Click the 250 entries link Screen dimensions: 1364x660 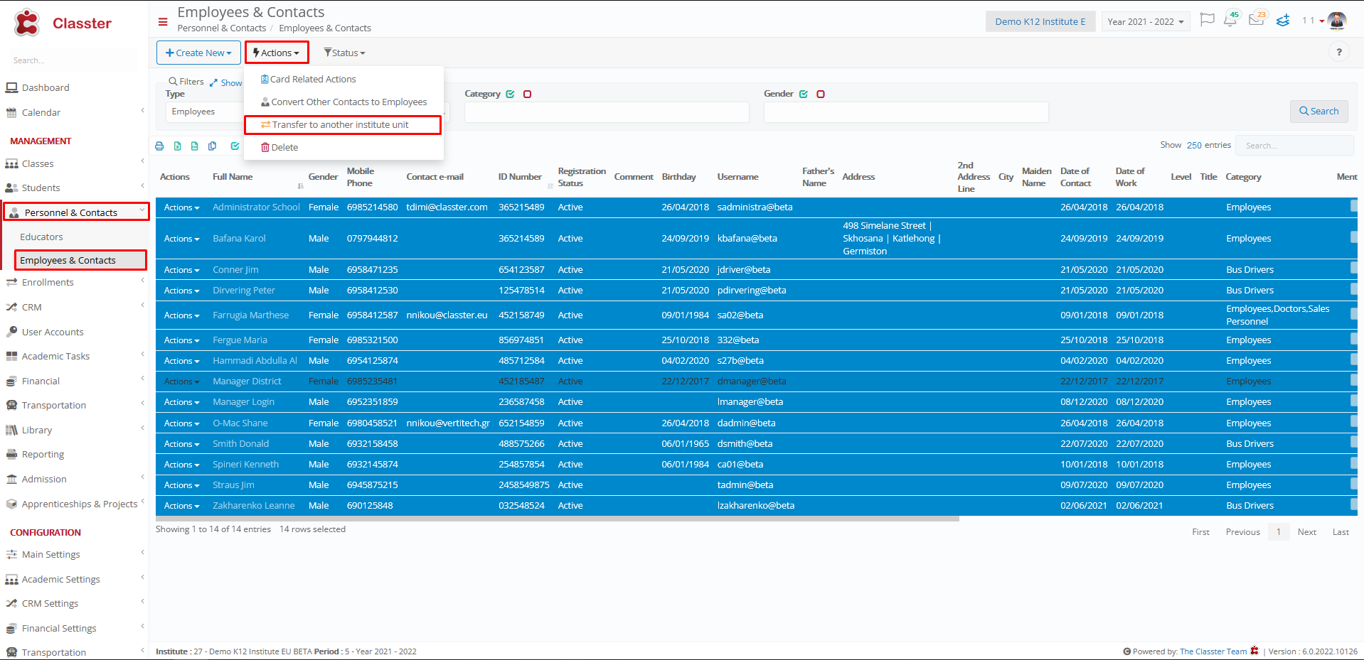pyautogui.click(x=1194, y=145)
